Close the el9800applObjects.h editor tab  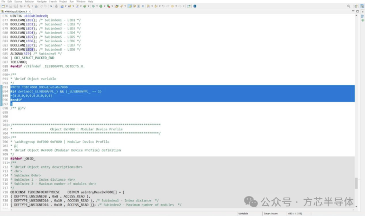point(30,11)
